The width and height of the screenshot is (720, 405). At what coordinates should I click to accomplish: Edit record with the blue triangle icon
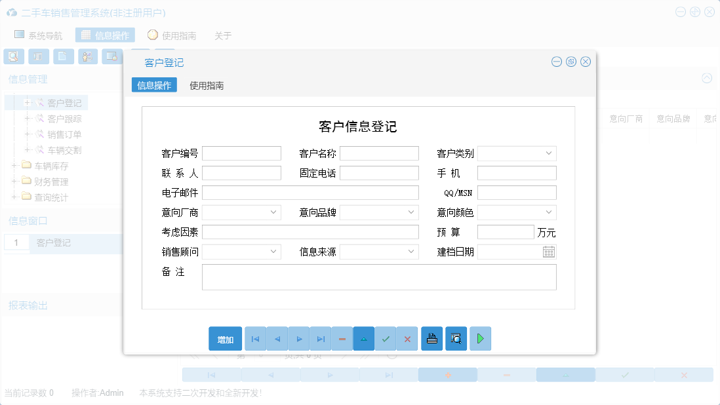(364, 339)
